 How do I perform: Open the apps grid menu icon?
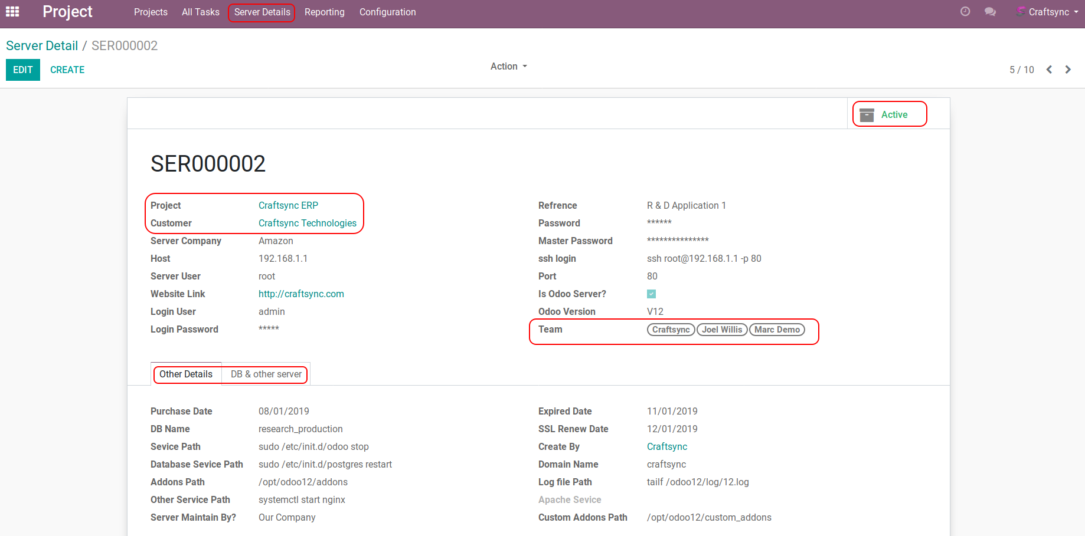pos(12,12)
